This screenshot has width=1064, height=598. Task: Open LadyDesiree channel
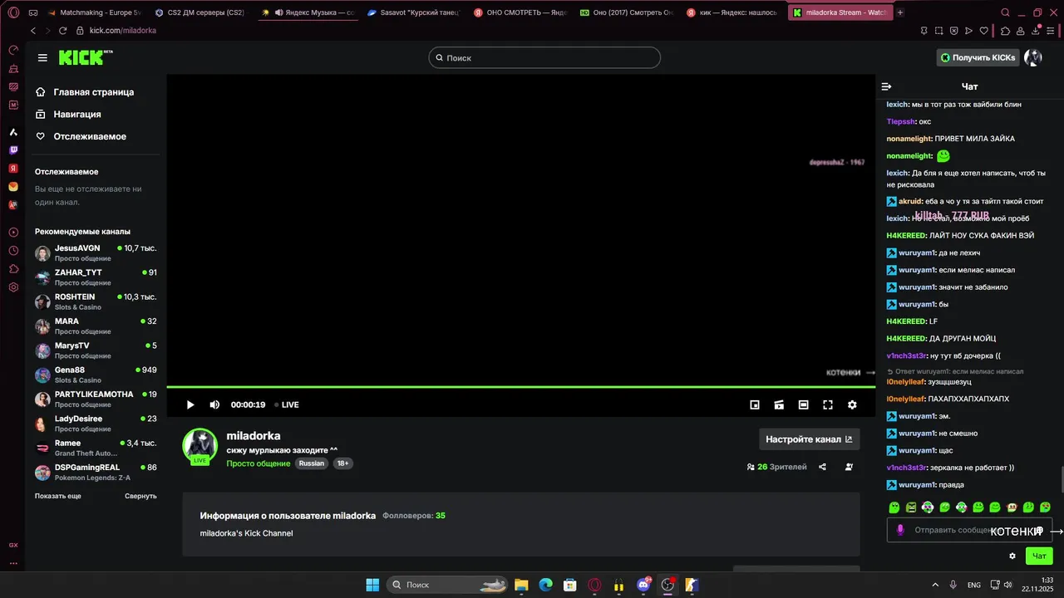click(x=96, y=424)
